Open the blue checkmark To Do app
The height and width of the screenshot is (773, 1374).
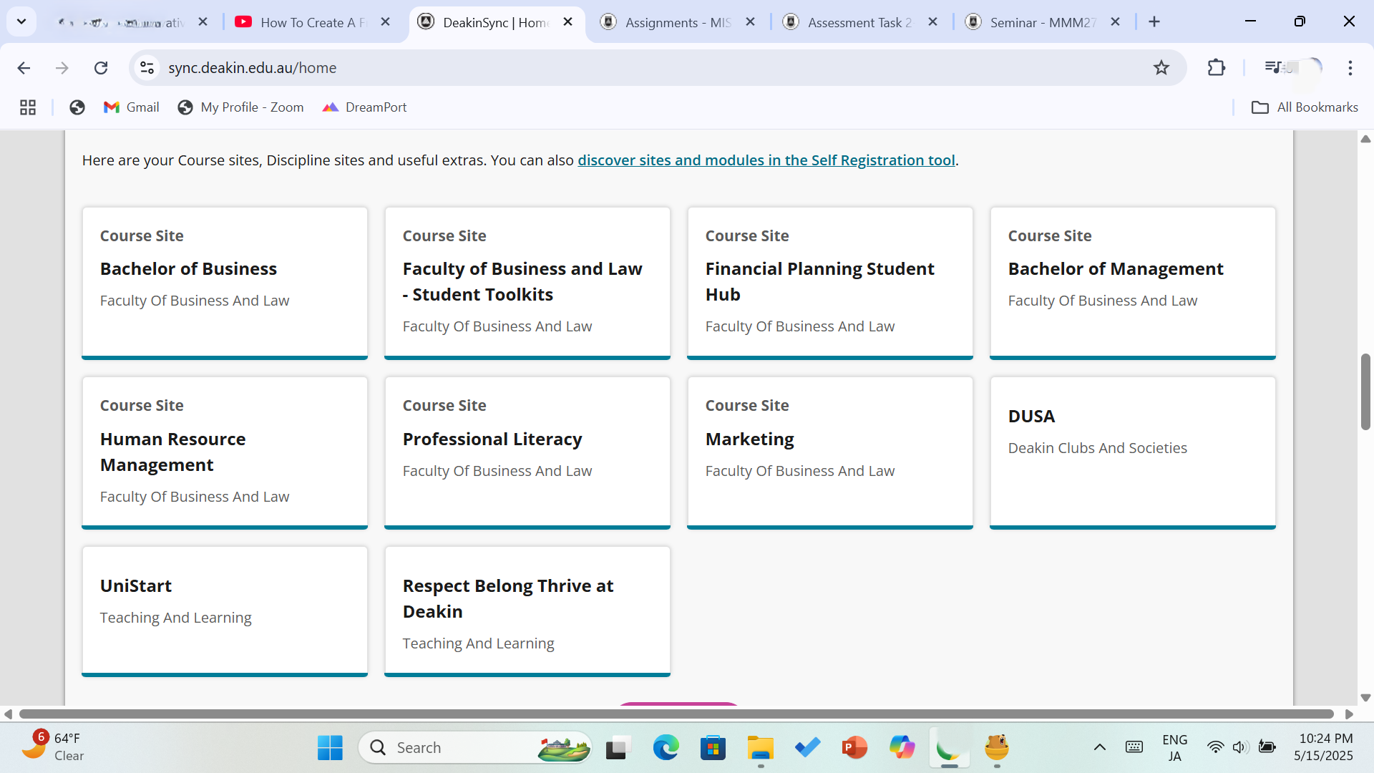click(x=807, y=748)
